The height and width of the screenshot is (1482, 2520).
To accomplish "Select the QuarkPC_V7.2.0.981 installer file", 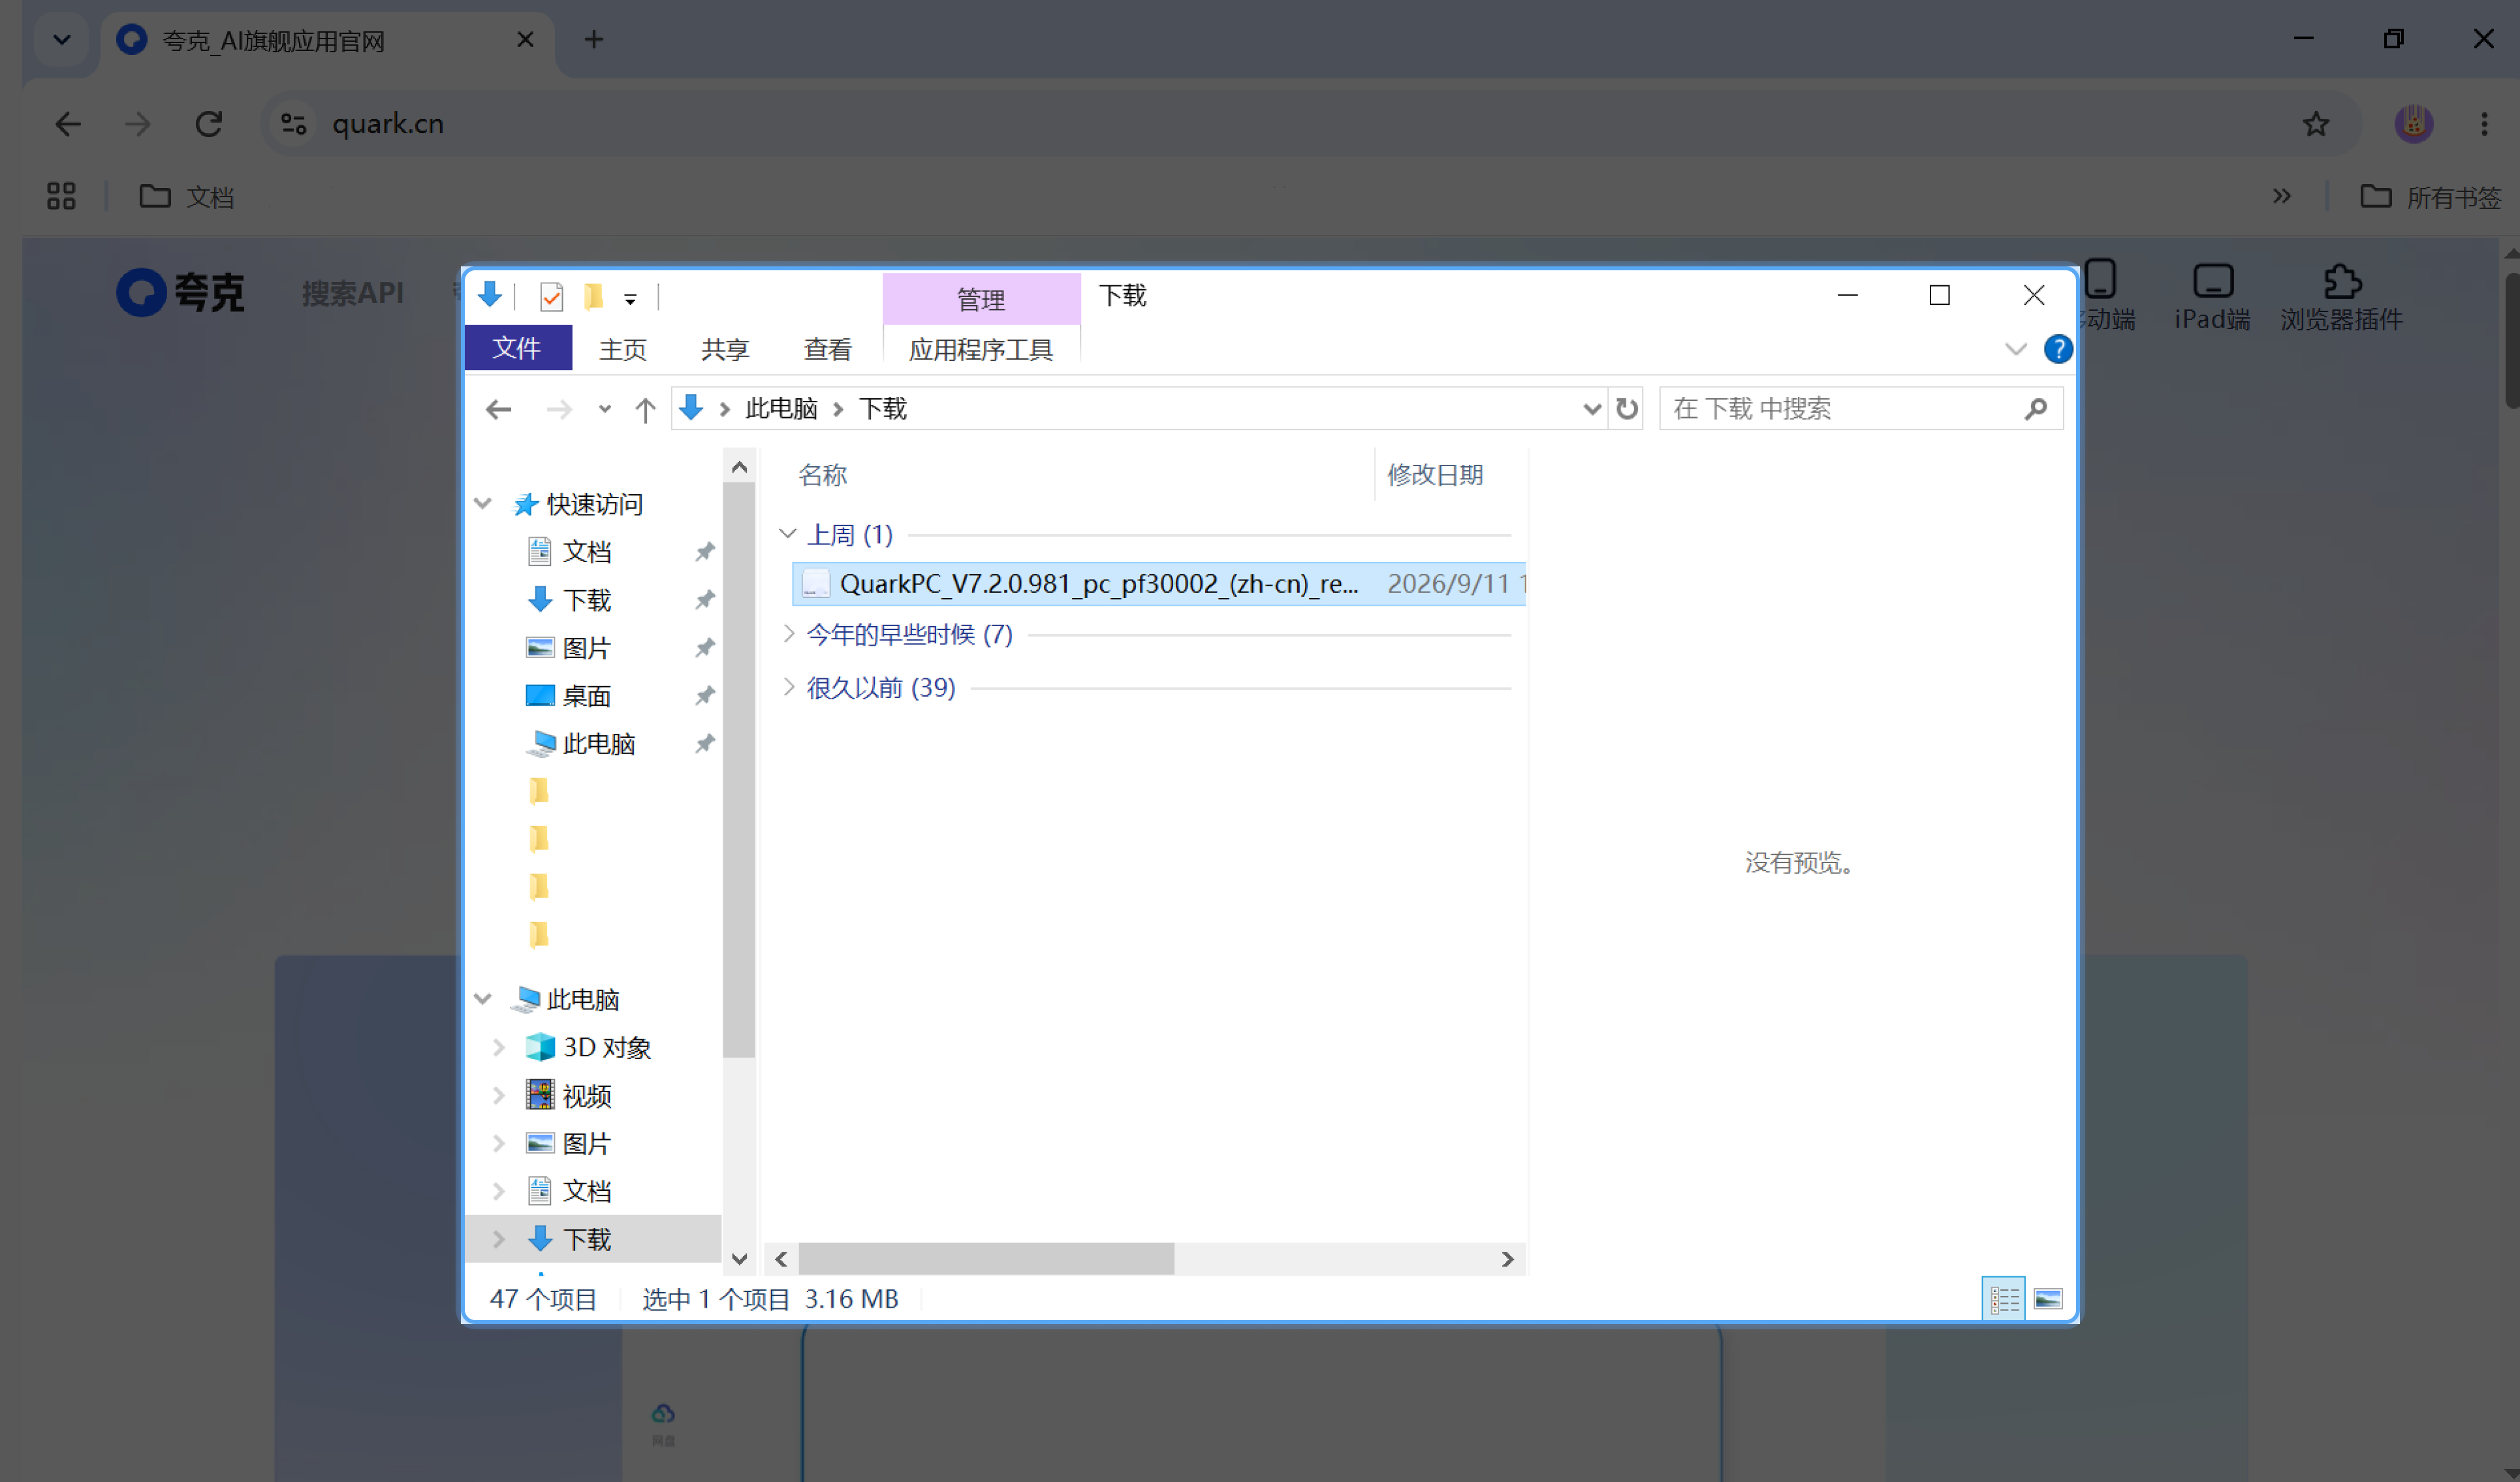I will (x=1158, y=584).
